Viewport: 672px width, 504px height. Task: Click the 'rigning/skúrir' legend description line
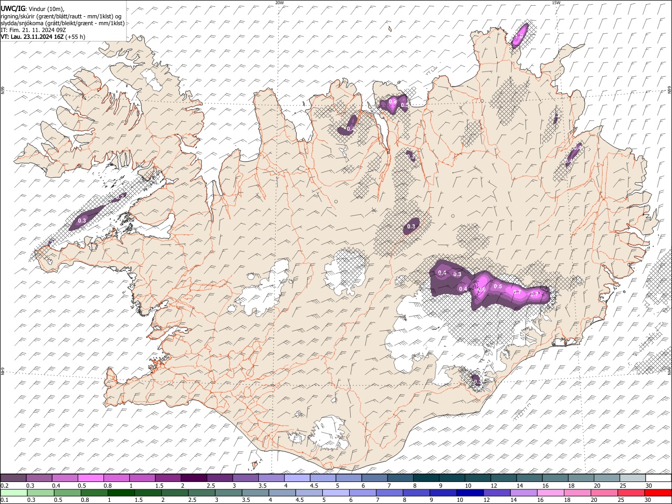(61, 16)
